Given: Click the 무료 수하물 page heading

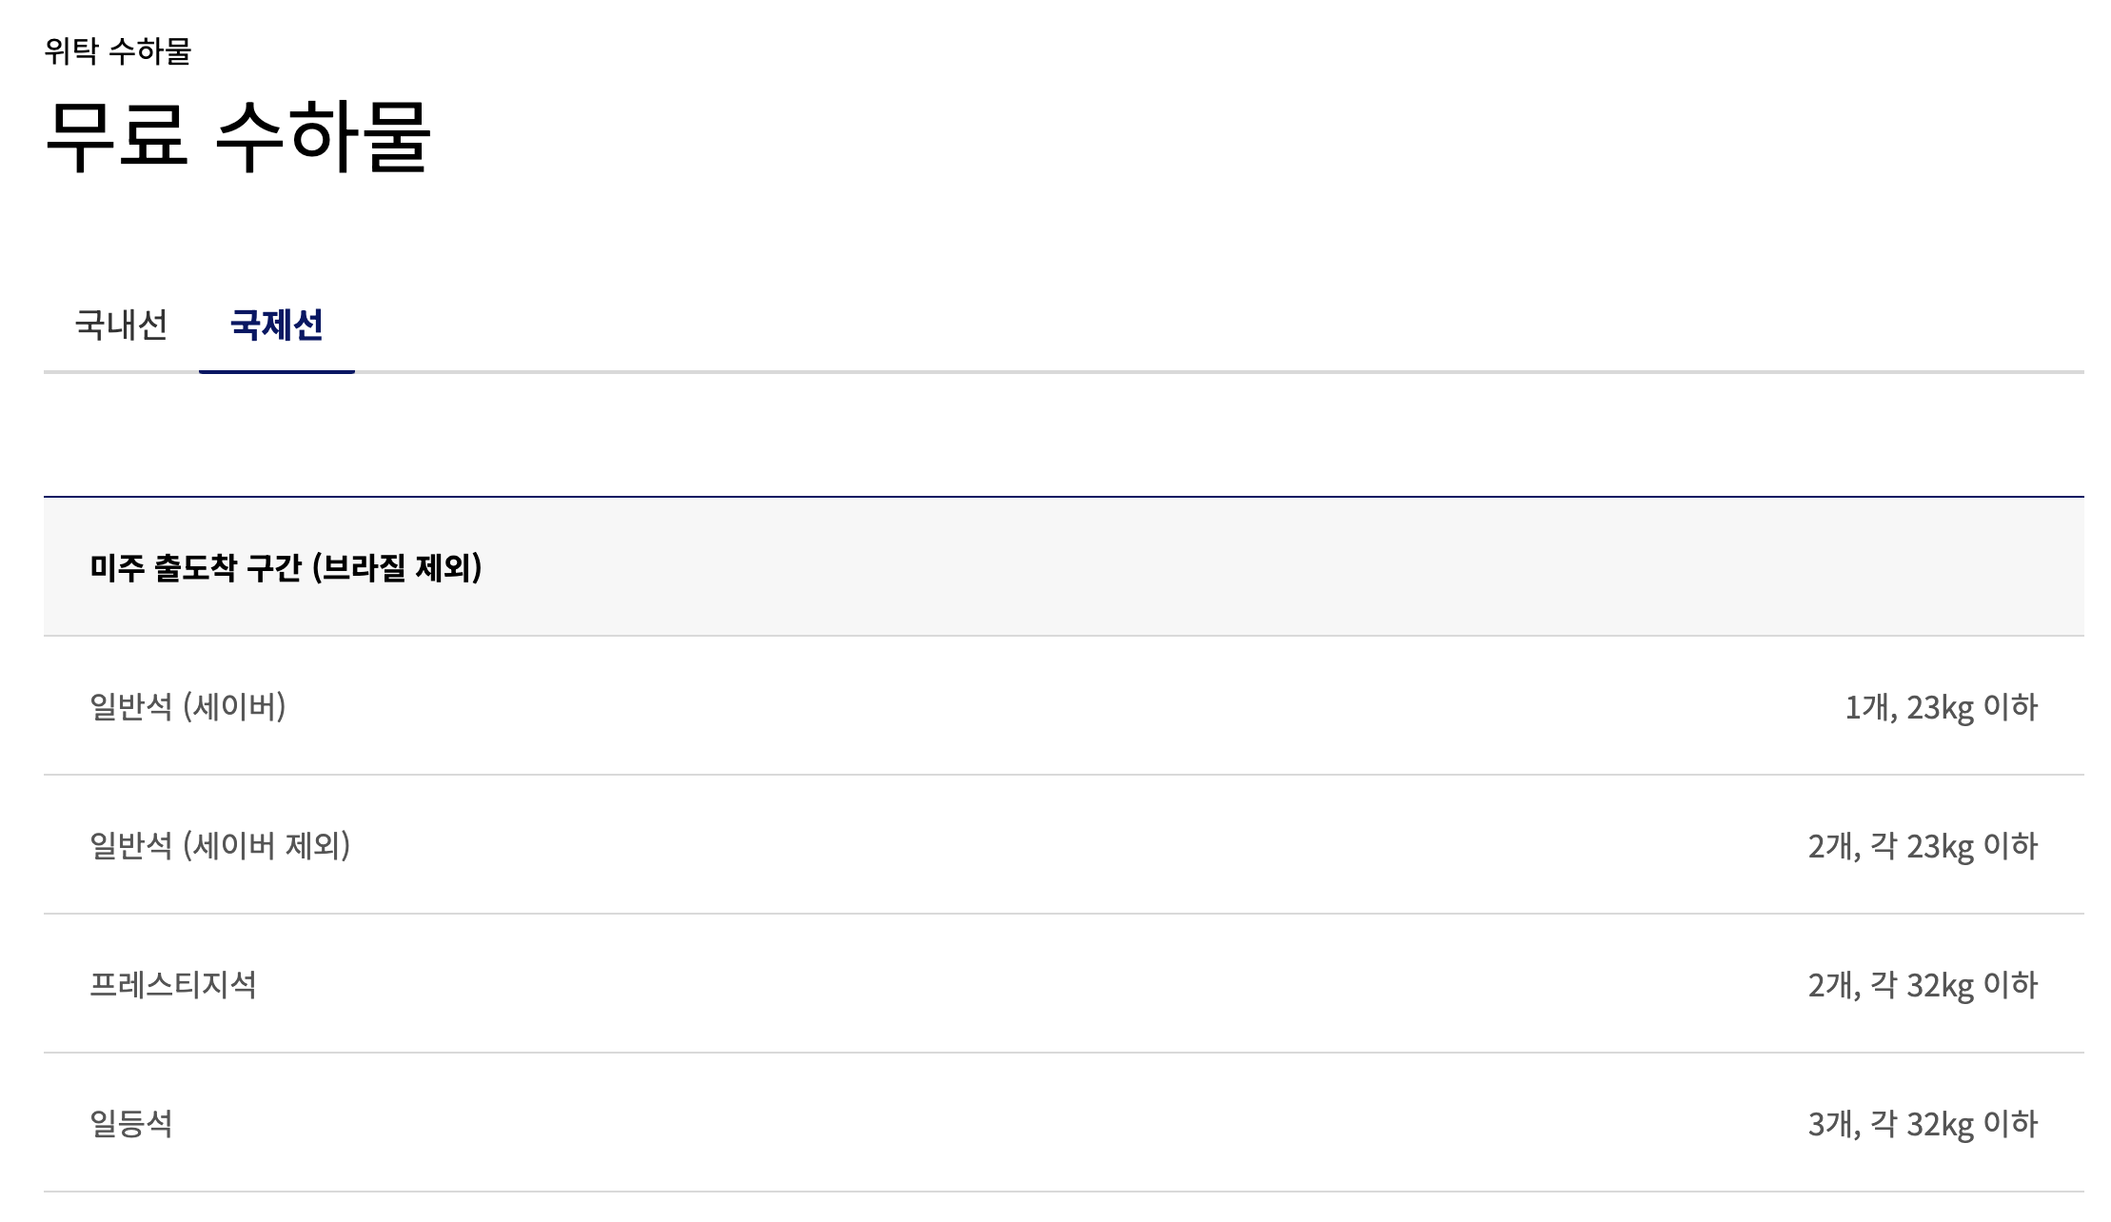Looking at the screenshot, I should 238,135.
